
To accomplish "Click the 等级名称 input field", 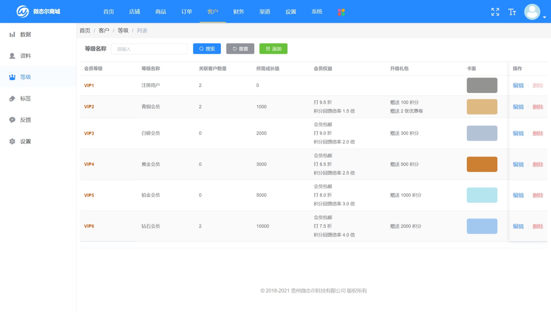I will point(149,48).
